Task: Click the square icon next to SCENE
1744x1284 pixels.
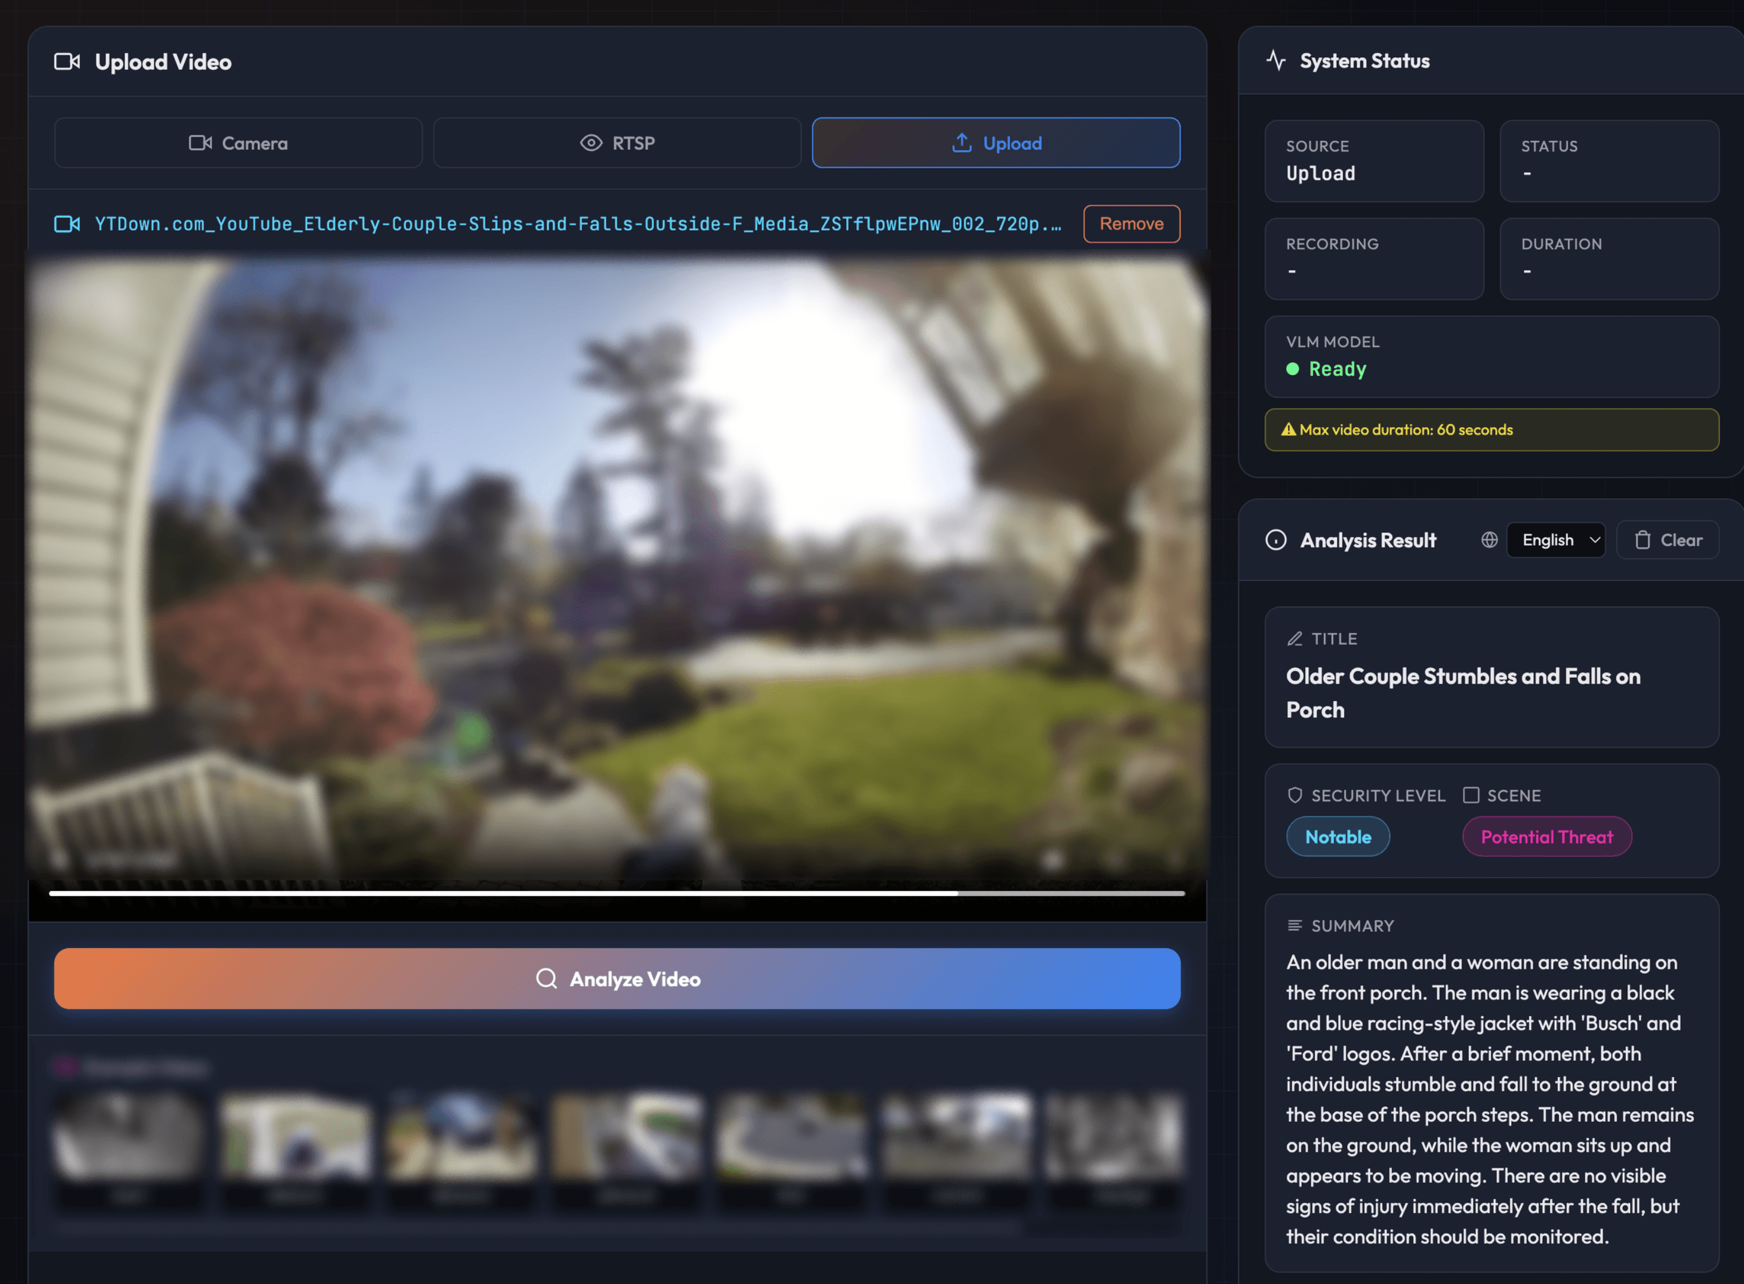Action: [x=1470, y=795]
